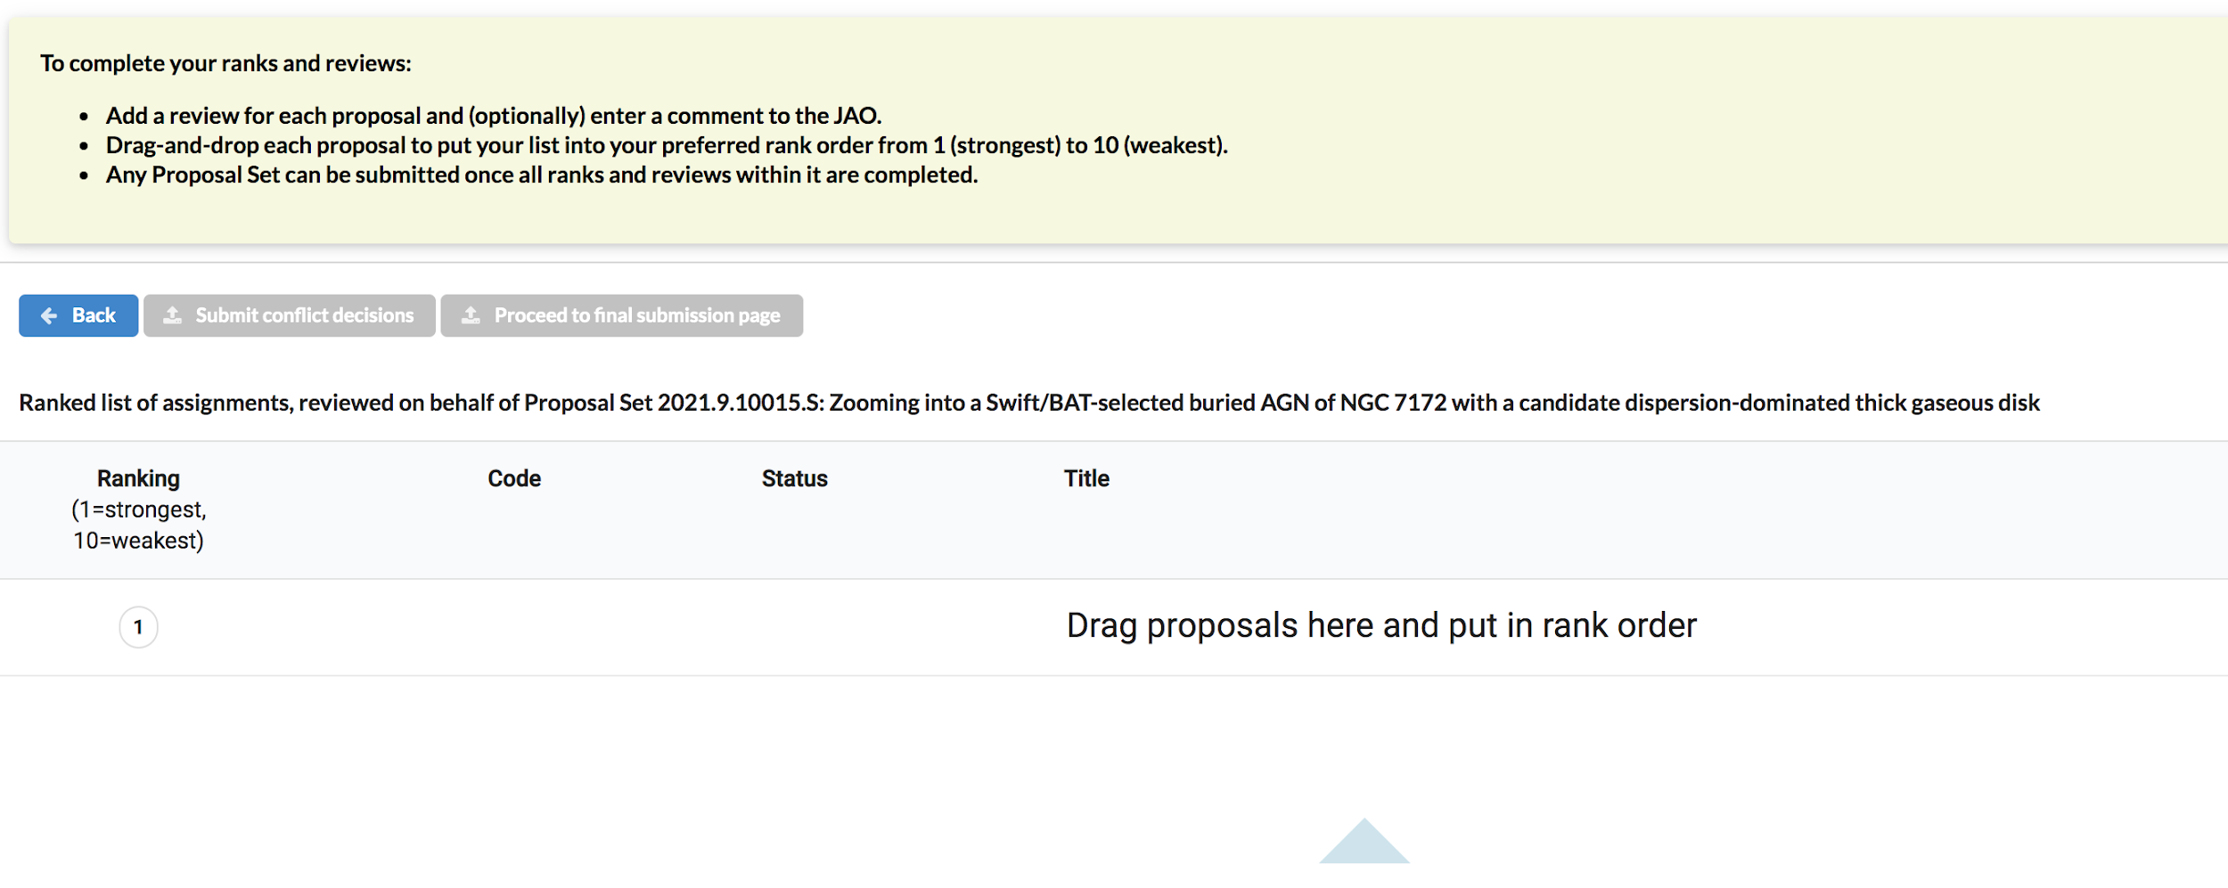Click the 'Add a review for each proposal' instruction
The width and height of the screenshot is (2228, 888).
(494, 116)
